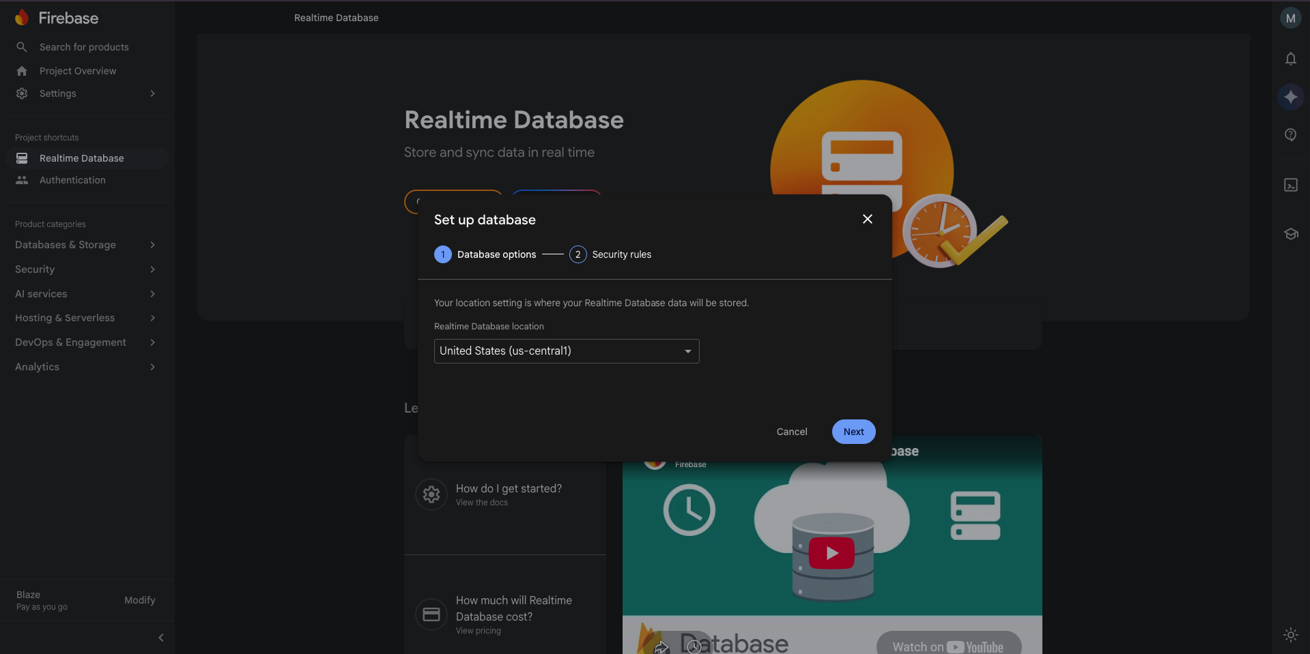Open the help question mark icon
The image size is (1310, 654).
pos(1290,135)
